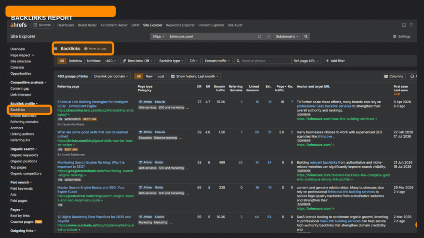This screenshot has height=238, width=424.
Task: Open Keywords Explorer in top navigation
Action: (x=181, y=25)
